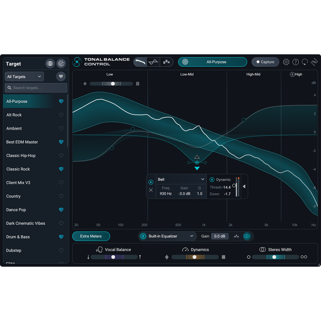
Task: Favorite the Ambient target heart
Action: point(61,128)
